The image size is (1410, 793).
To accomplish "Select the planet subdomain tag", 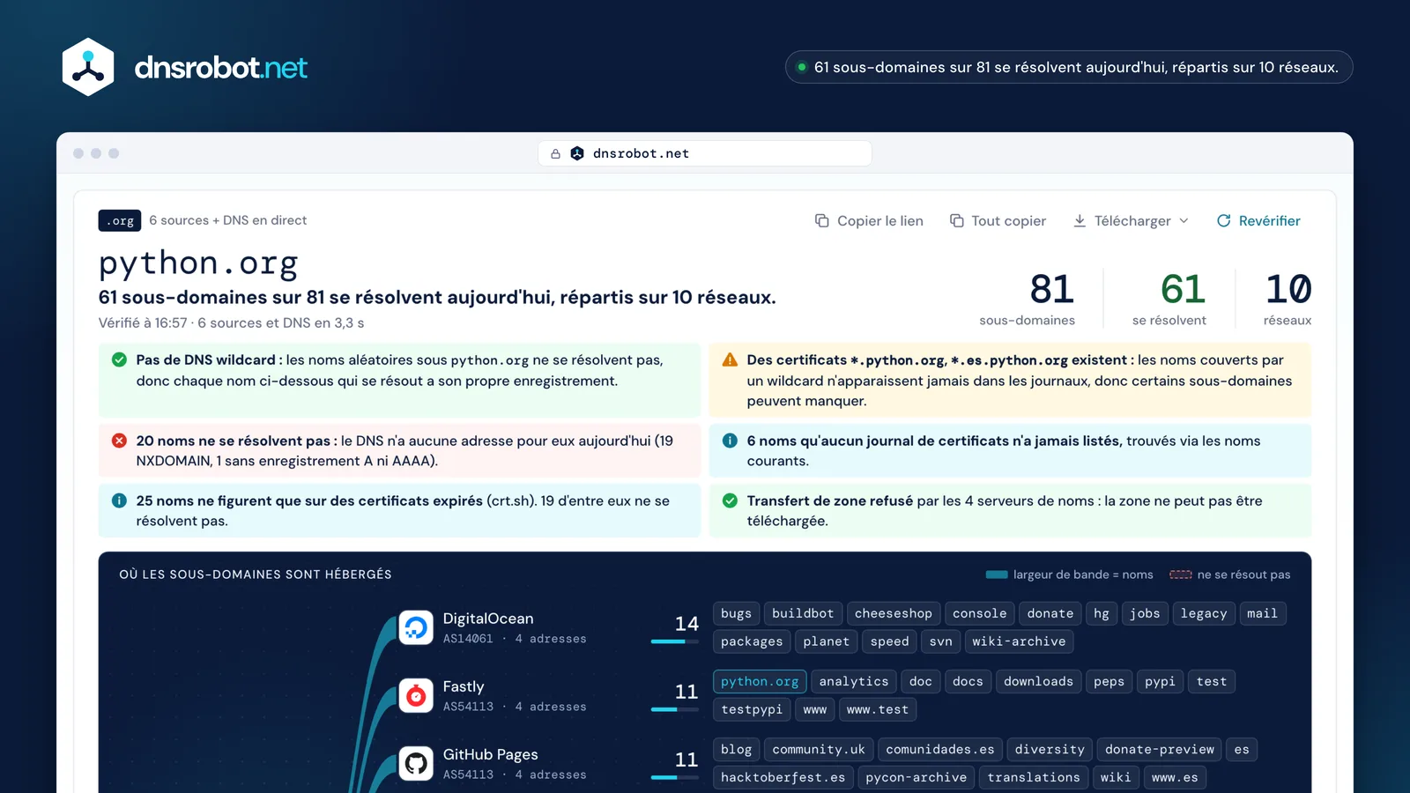I will point(827,641).
